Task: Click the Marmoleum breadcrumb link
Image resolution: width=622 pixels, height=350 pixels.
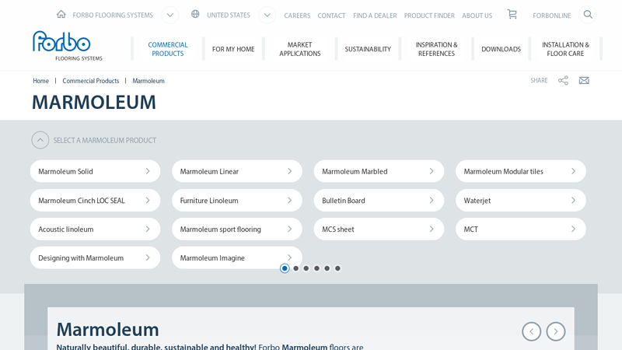Action: coord(149,81)
